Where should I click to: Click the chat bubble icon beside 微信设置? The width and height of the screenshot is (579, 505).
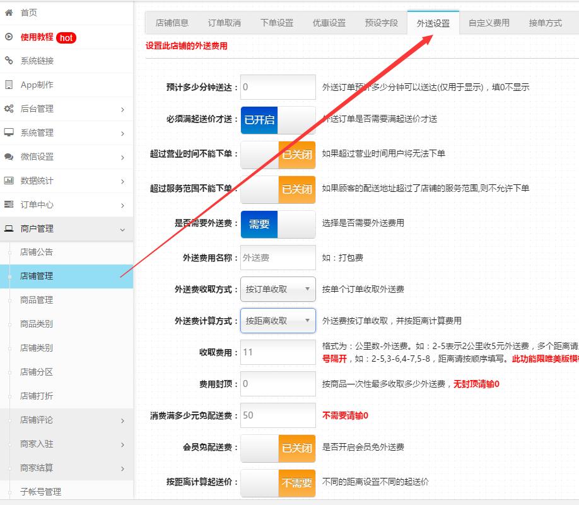[x=9, y=157]
